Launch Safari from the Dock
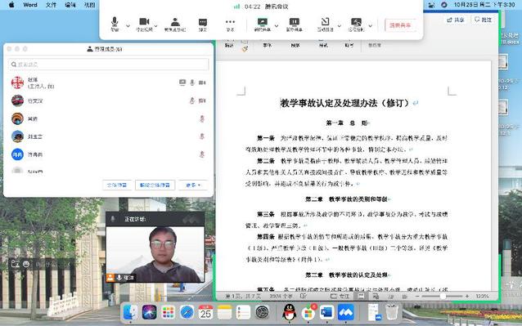The image size is (522, 326). [187, 312]
